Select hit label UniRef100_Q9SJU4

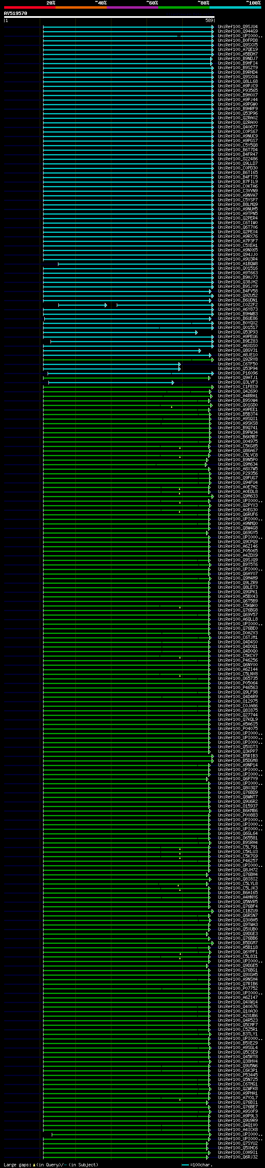(x=238, y=27)
